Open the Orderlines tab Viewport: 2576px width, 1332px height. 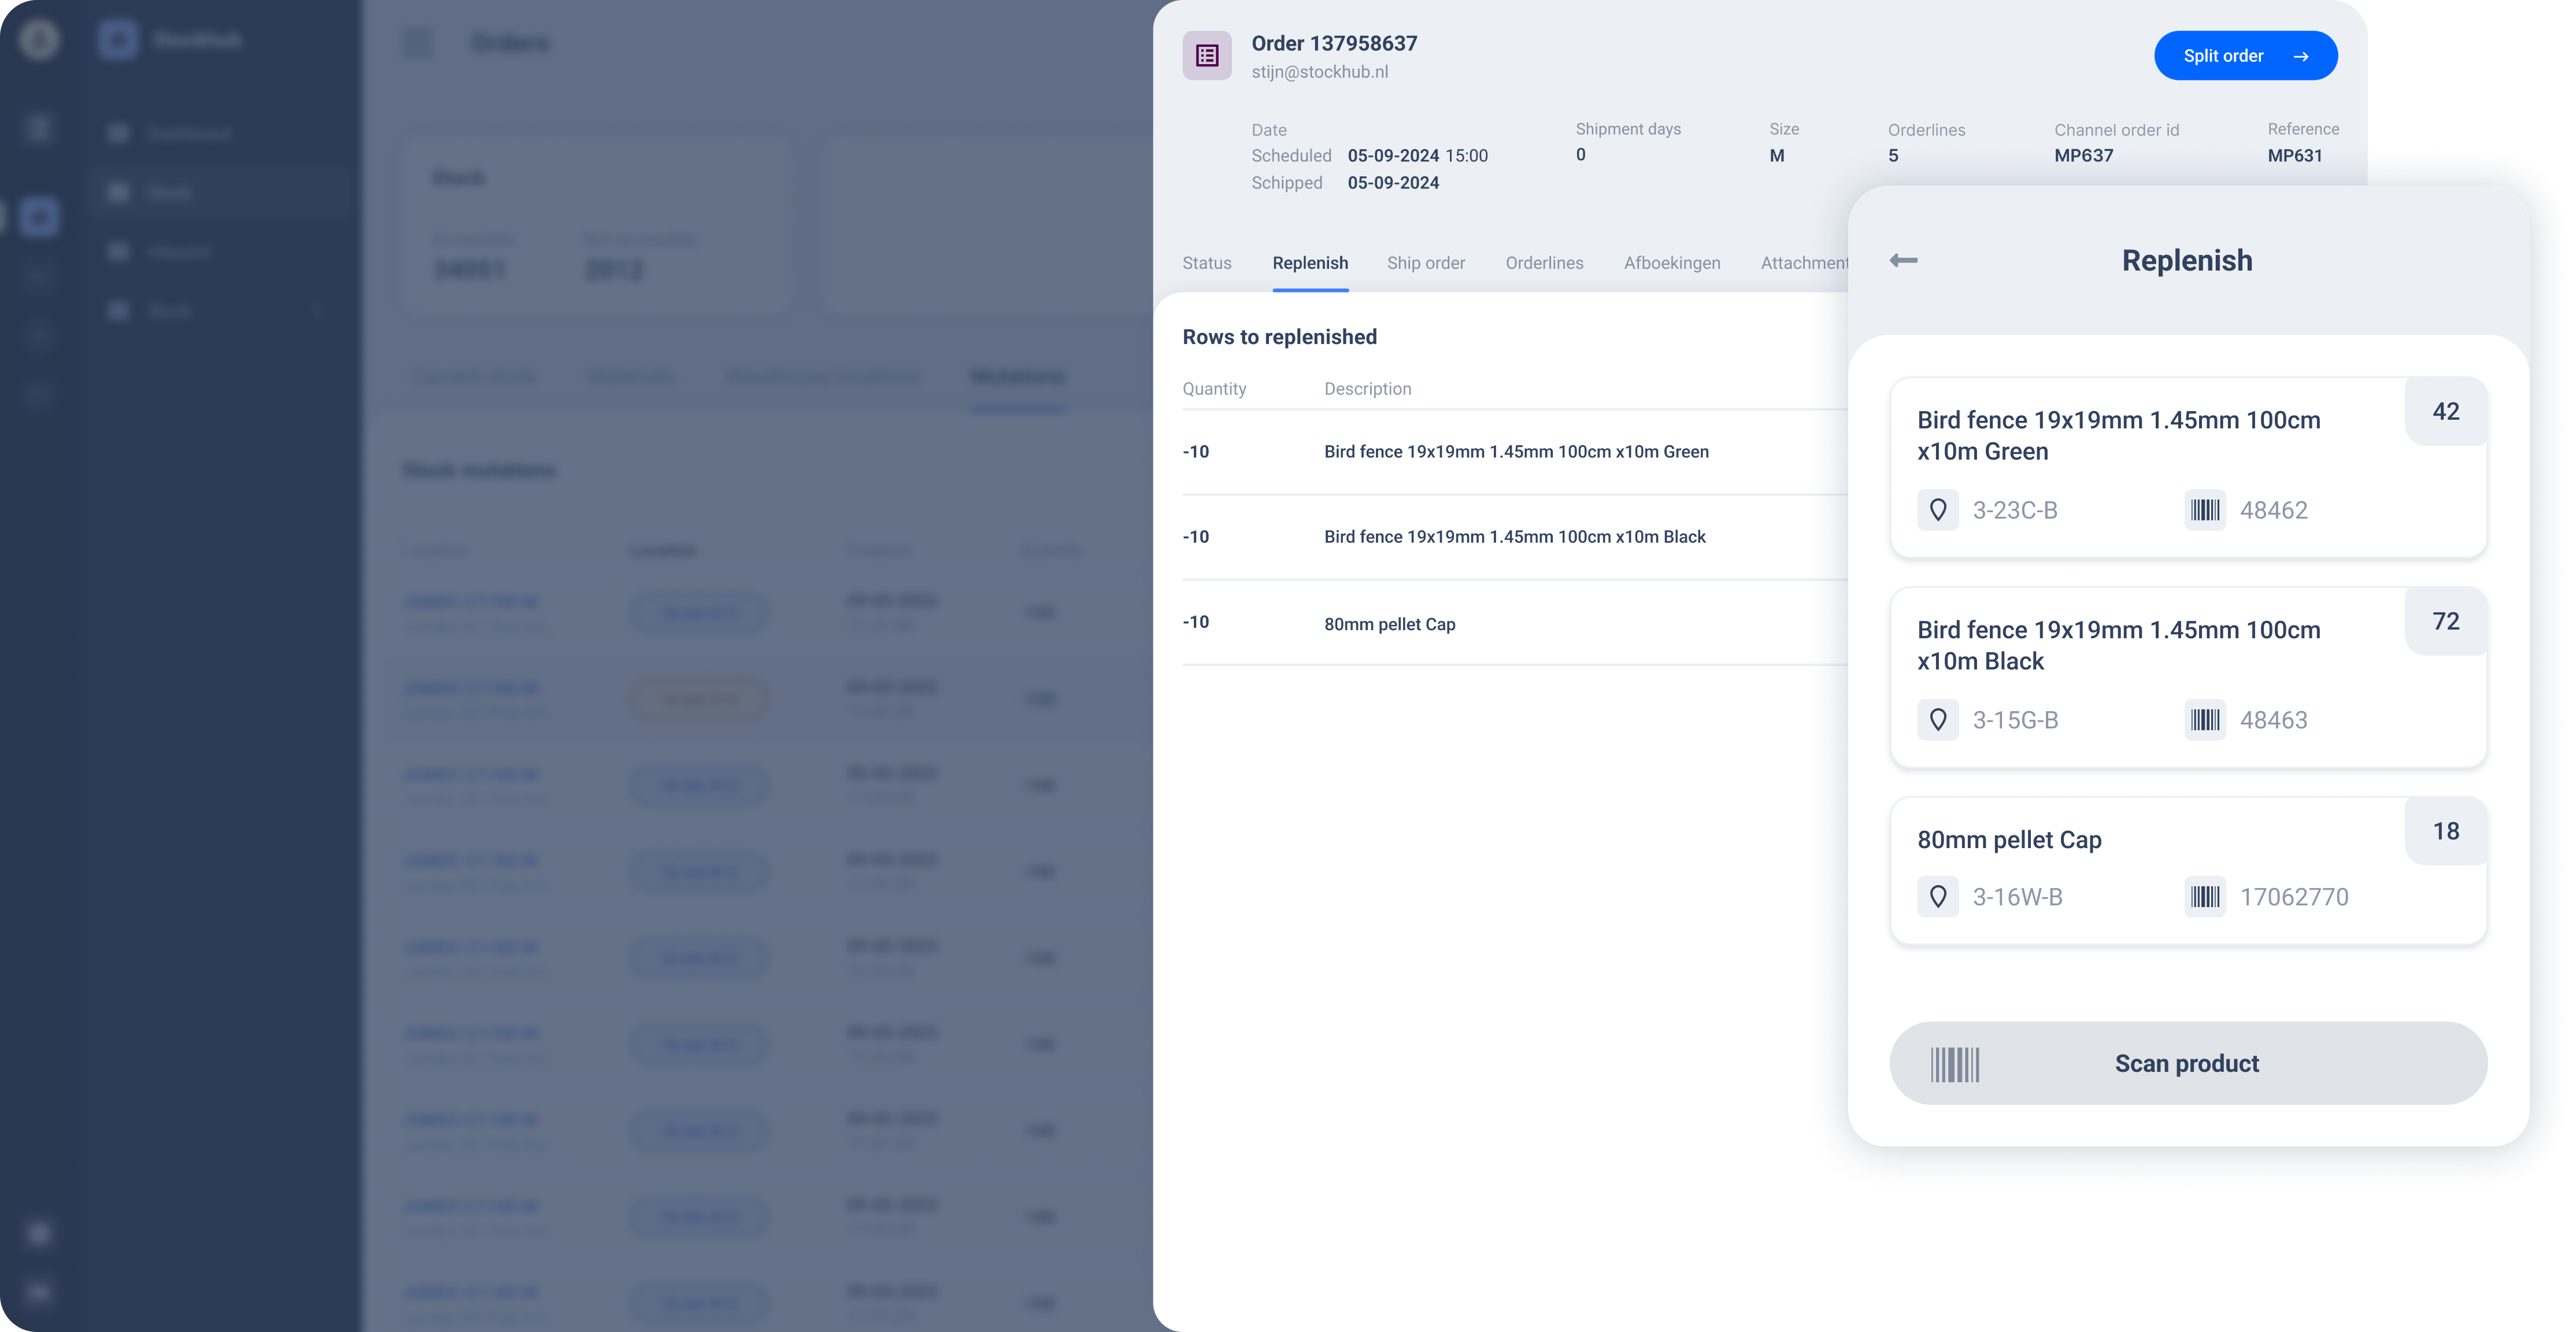coord(1544,263)
